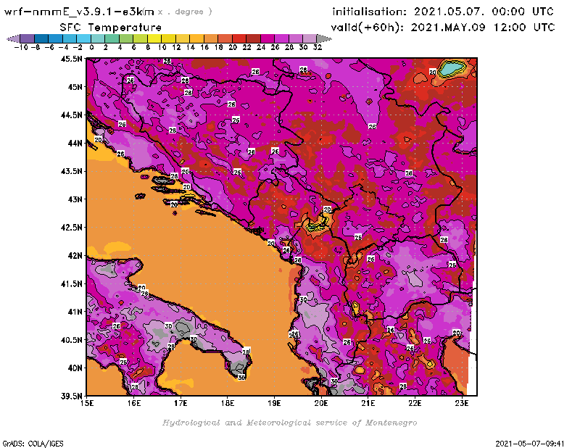The image size is (580, 448).
Task: Pick the yellow 8–10 degree legend swatch
Action: [154, 38]
